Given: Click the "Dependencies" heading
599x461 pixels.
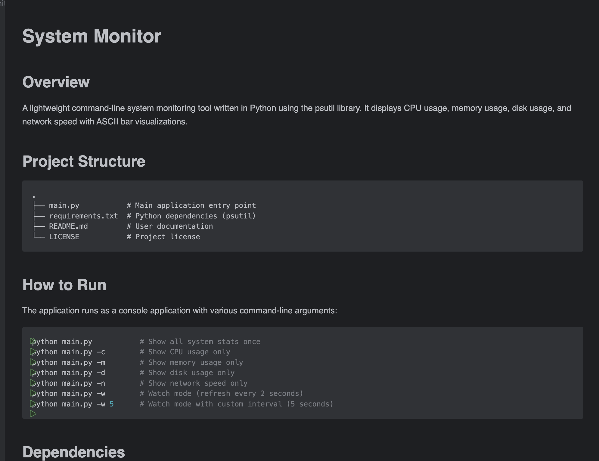Looking at the screenshot, I should (x=73, y=452).
